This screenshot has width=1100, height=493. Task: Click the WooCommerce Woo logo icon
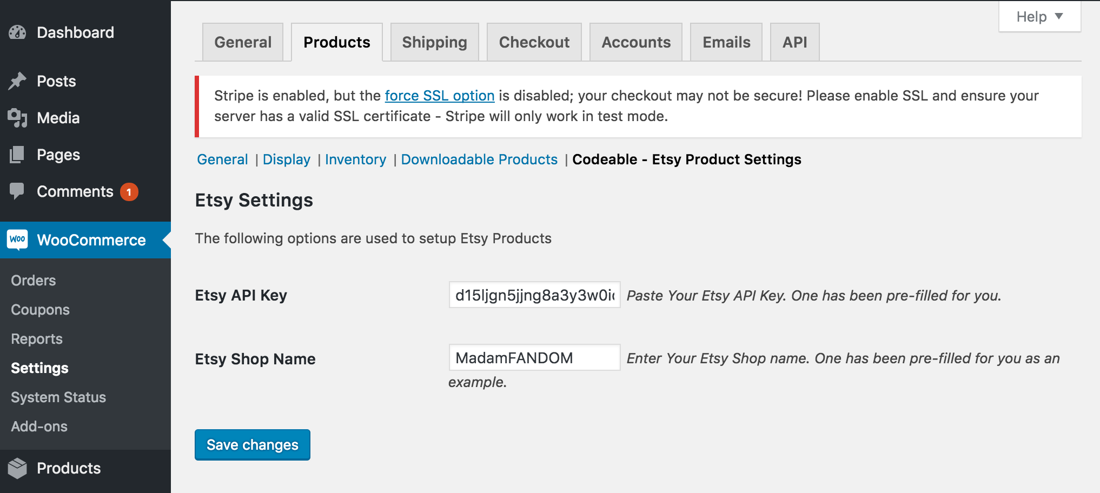pyautogui.click(x=17, y=239)
